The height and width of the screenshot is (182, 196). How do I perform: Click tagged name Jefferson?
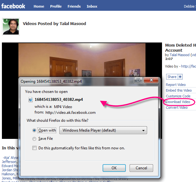pyautogui.click(x=9, y=162)
